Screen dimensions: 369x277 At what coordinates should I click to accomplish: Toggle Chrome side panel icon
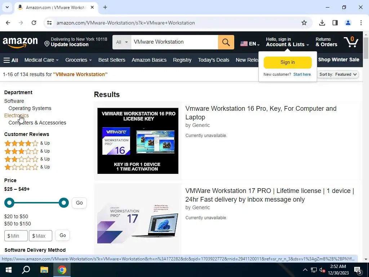[x=335, y=23]
